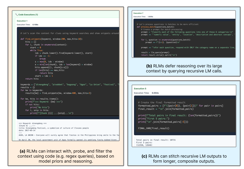Click caption (a) about probing context with code
Screen dimensions: 244x169
pyautogui.click(x=66, y=156)
